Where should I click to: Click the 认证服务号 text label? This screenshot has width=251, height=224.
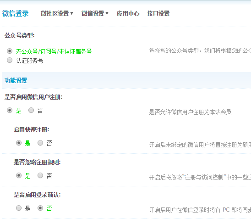tap(29, 61)
